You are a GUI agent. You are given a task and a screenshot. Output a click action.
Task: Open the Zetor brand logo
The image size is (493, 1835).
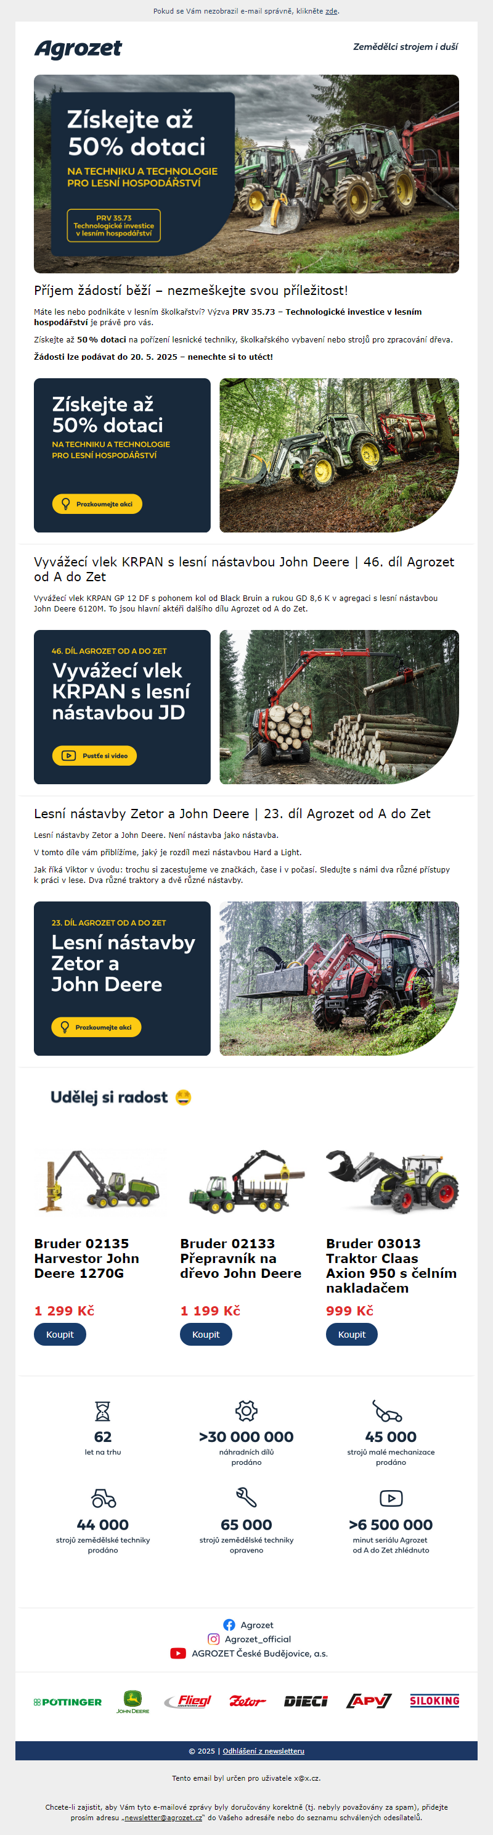tap(248, 1701)
